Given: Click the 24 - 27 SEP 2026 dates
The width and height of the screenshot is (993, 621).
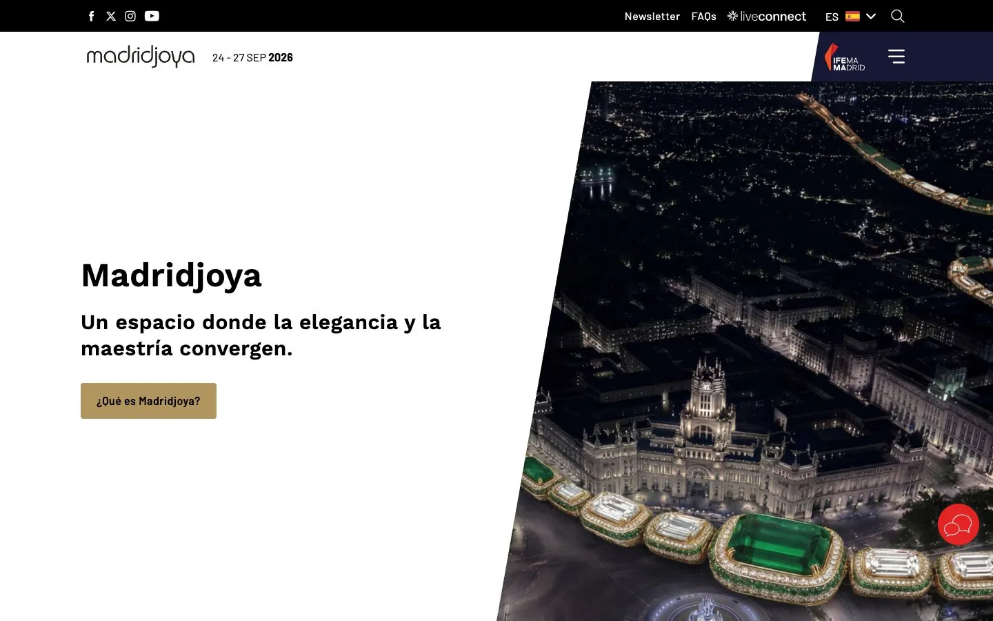Looking at the screenshot, I should pos(252,57).
